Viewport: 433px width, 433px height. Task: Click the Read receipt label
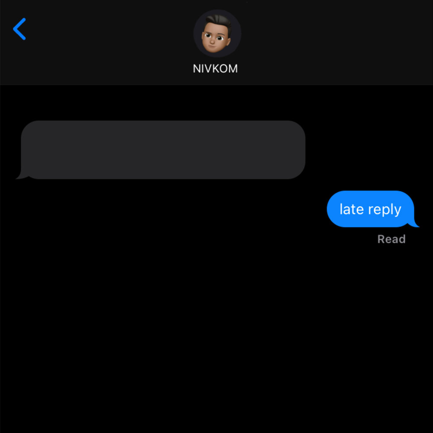pos(391,239)
